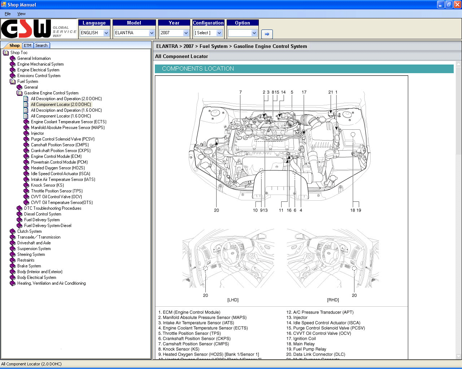
Task: Open CVVT Oil Control Valve (OCV) topic
Action: [x=56, y=197]
